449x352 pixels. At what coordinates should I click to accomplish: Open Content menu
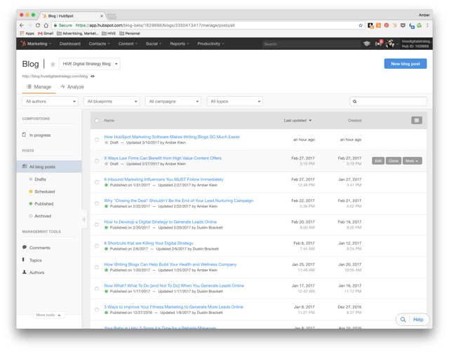point(128,43)
